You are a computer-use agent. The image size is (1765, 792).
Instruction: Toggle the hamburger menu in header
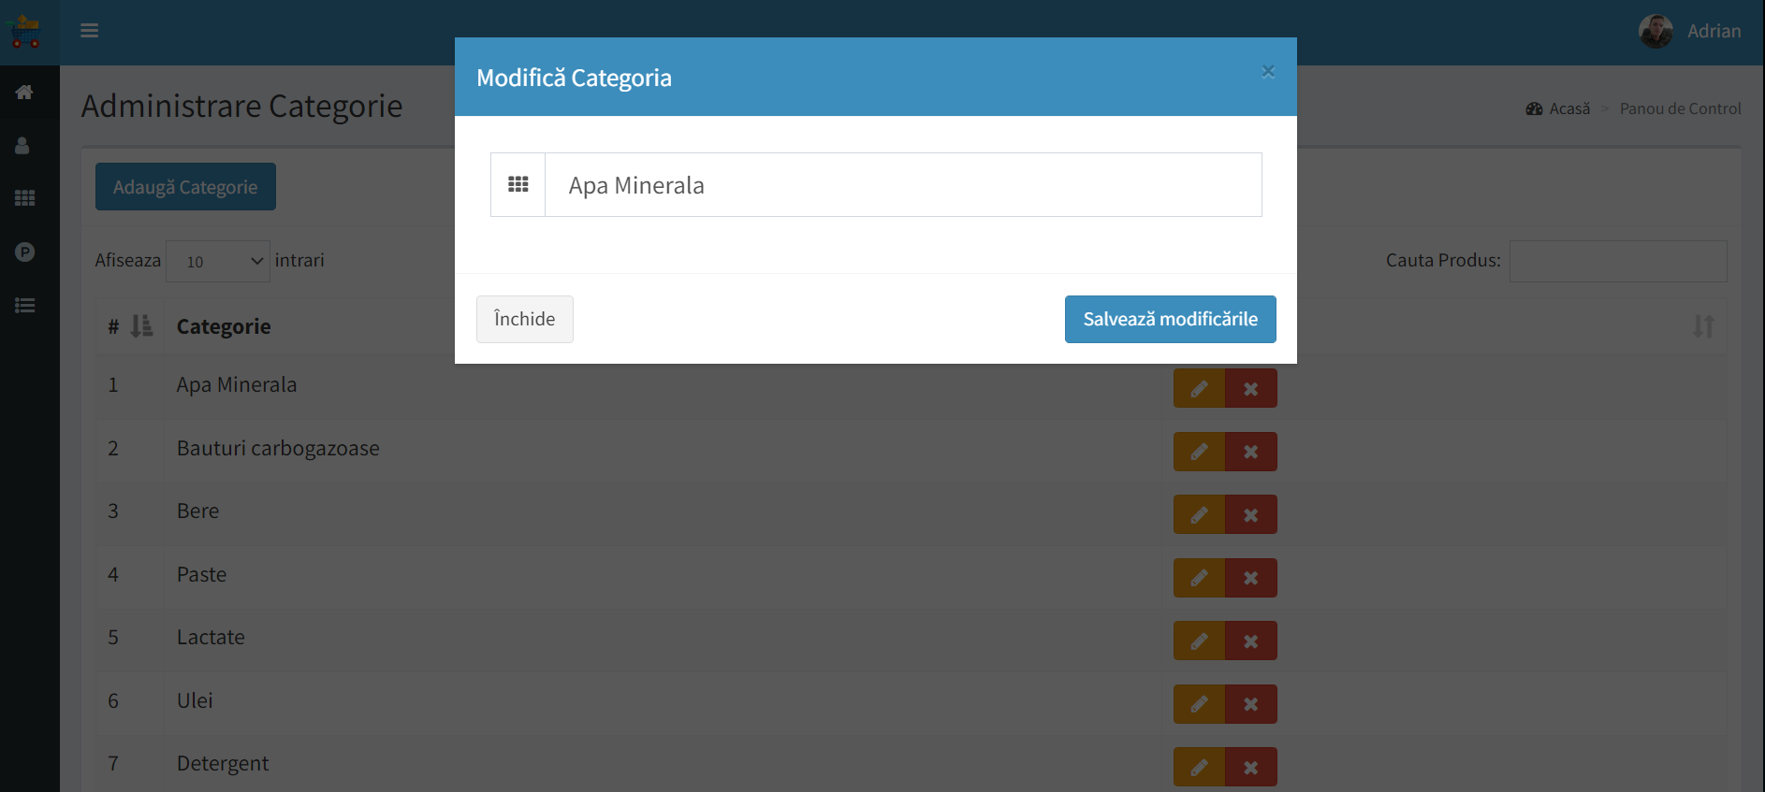pyautogui.click(x=89, y=31)
